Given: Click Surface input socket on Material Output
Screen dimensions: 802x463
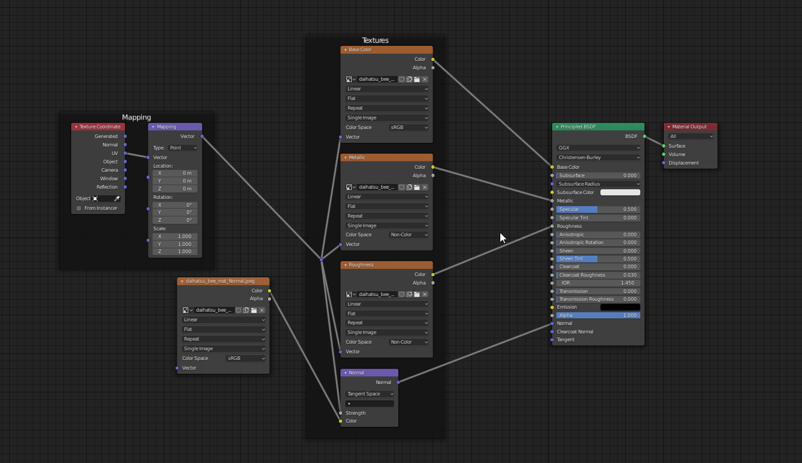Looking at the screenshot, I should pyautogui.click(x=664, y=146).
